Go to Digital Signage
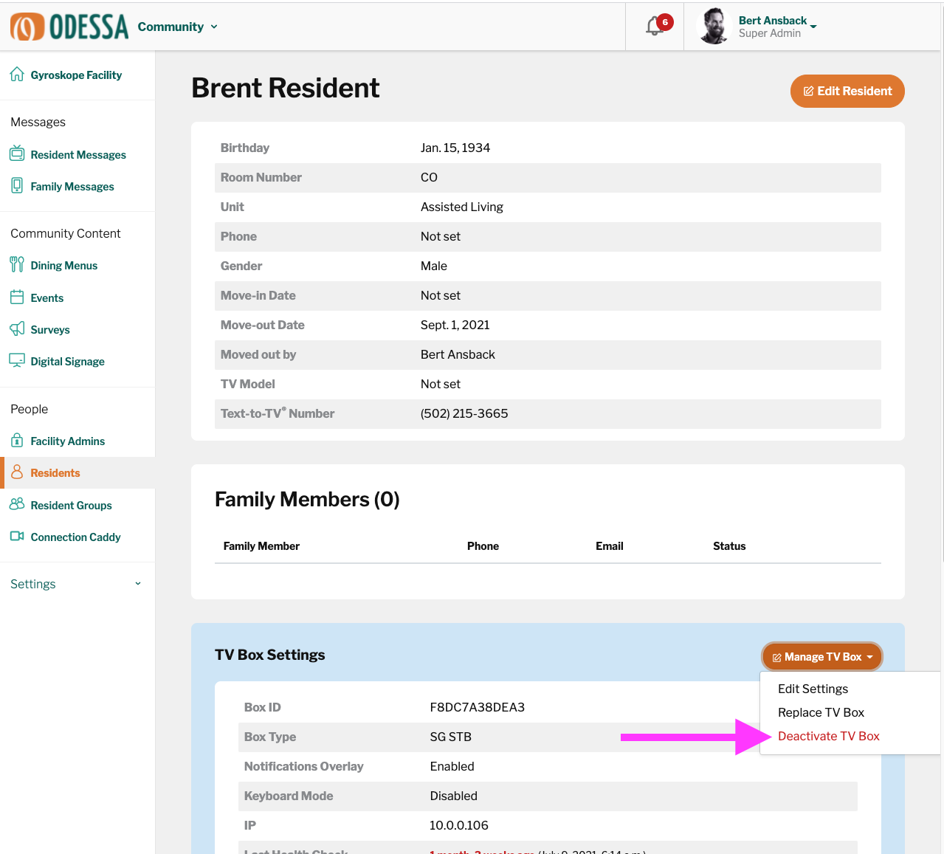 [68, 361]
